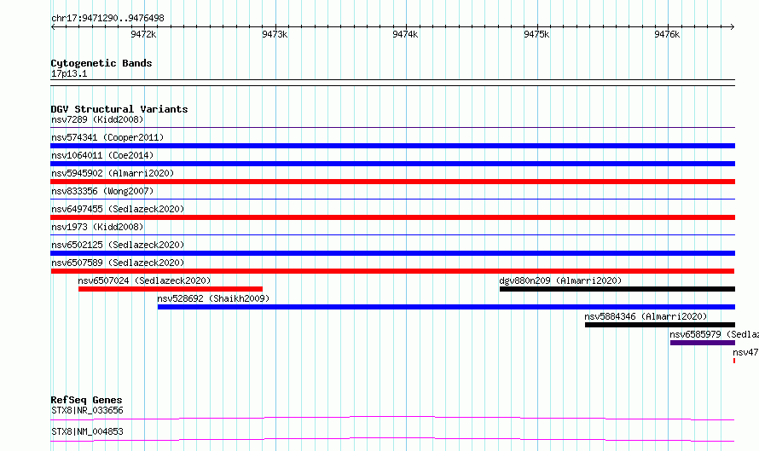This screenshot has width=759, height=451.
Task: Click the 9475k ruler position label
Action: [x=536, y=34]
